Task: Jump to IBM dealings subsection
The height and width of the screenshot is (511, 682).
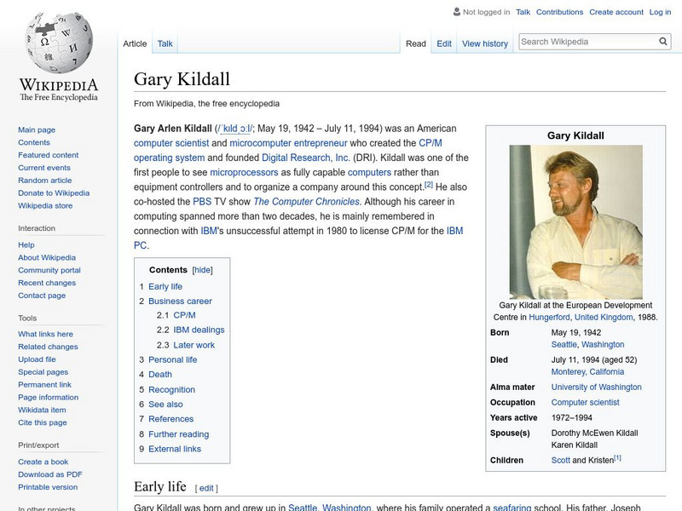Action: click(199, 330)
